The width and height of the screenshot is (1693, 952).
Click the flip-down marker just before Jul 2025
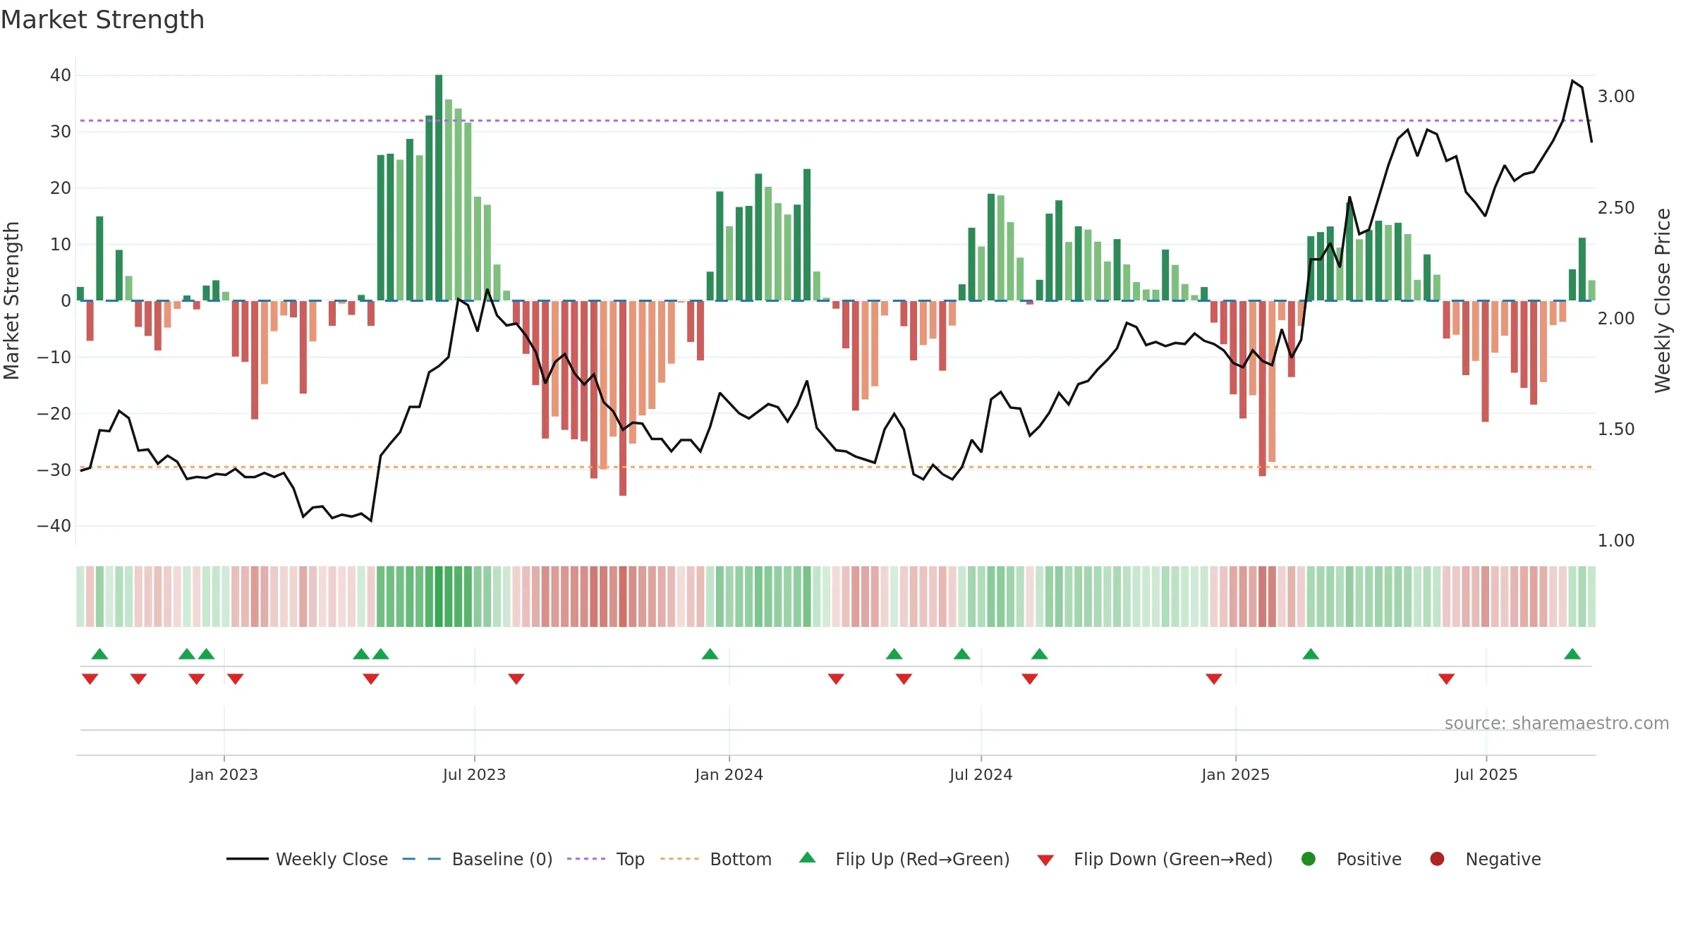click(1446, 679)
